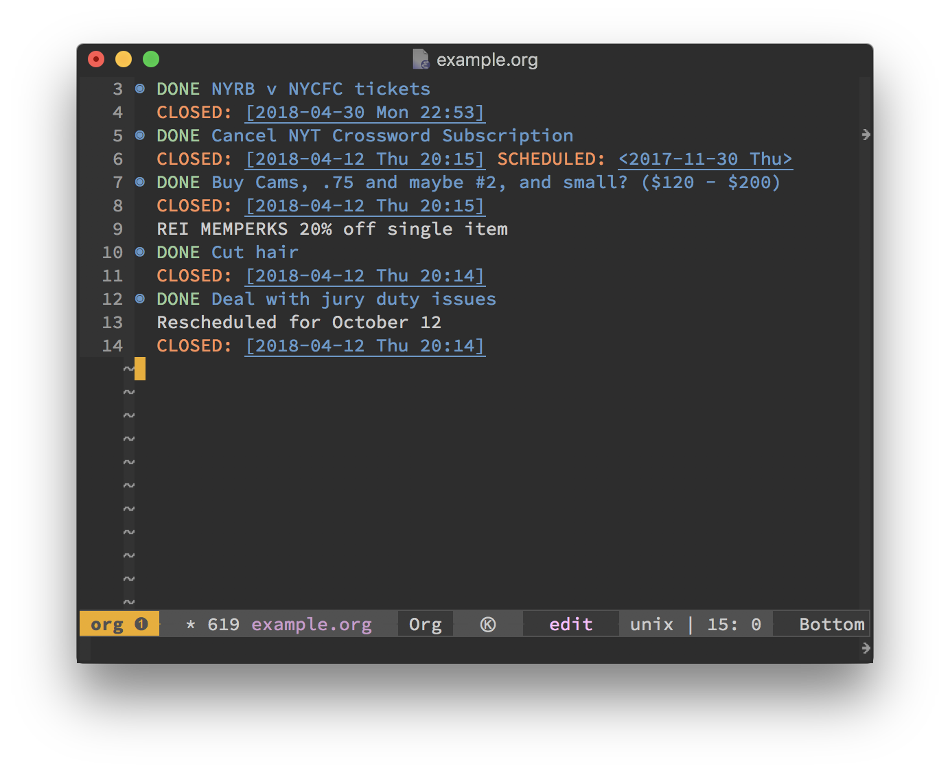
Task: Click the CLOSED: keyword on line 4
Action: (194, 113)
